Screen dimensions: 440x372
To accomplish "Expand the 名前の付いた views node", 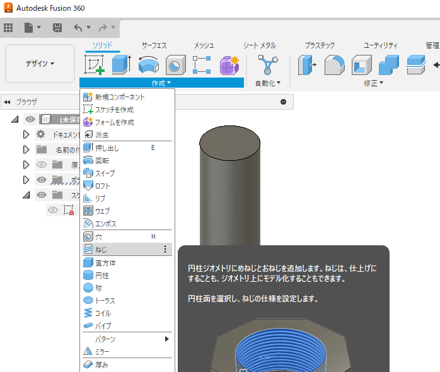I will pos(26,149).
